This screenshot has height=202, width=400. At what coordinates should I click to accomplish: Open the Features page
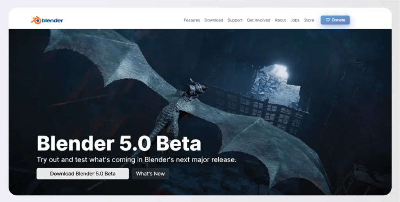(x=192, y=20)
